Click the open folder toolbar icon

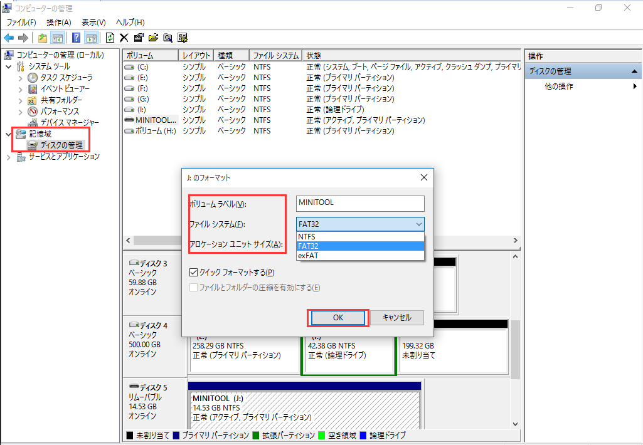coord(153,38)
